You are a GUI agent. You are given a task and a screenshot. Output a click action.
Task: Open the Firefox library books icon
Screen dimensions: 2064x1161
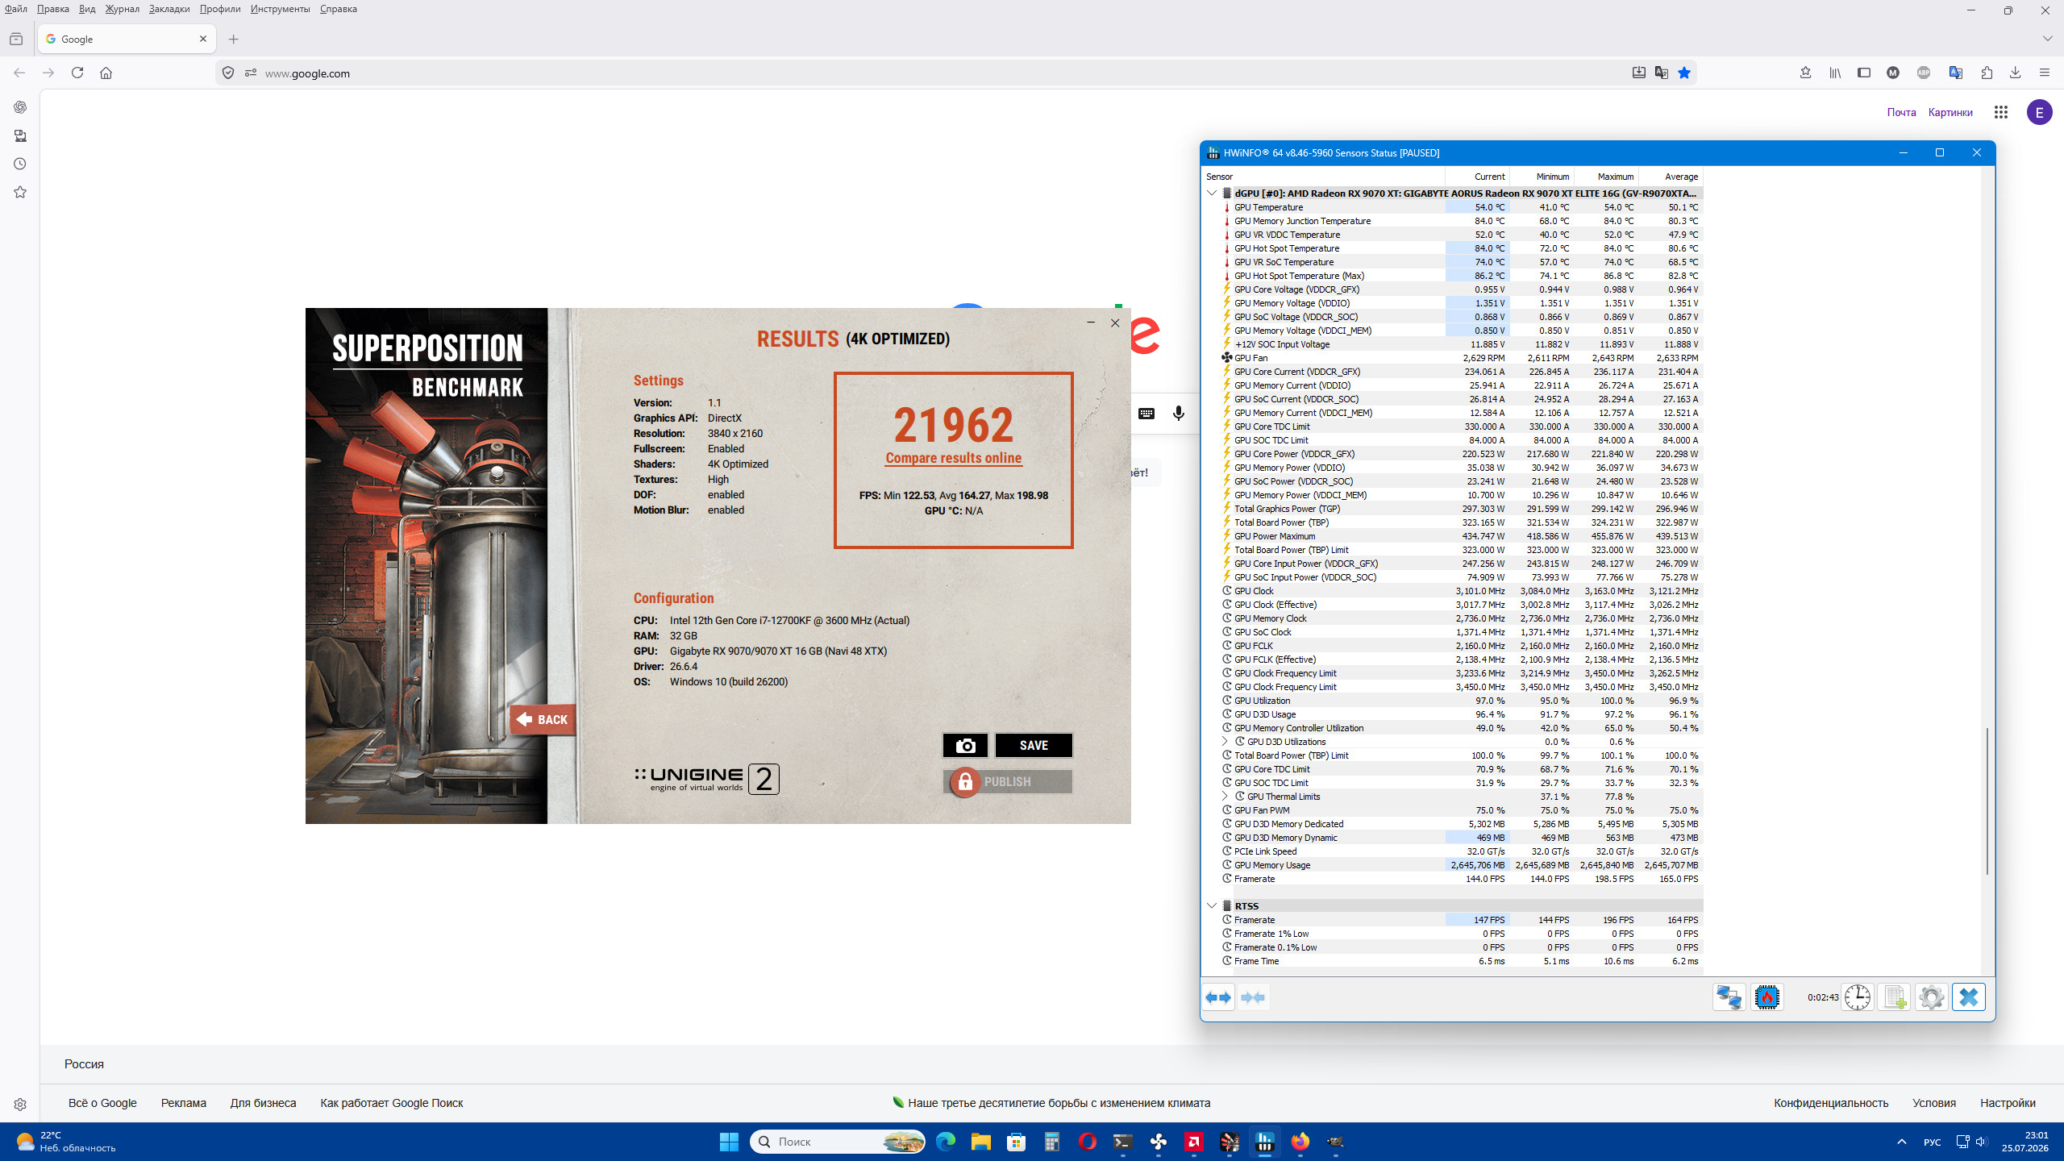1835,73
